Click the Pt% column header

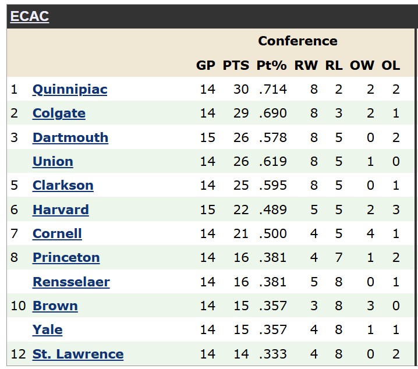(272, 66)
